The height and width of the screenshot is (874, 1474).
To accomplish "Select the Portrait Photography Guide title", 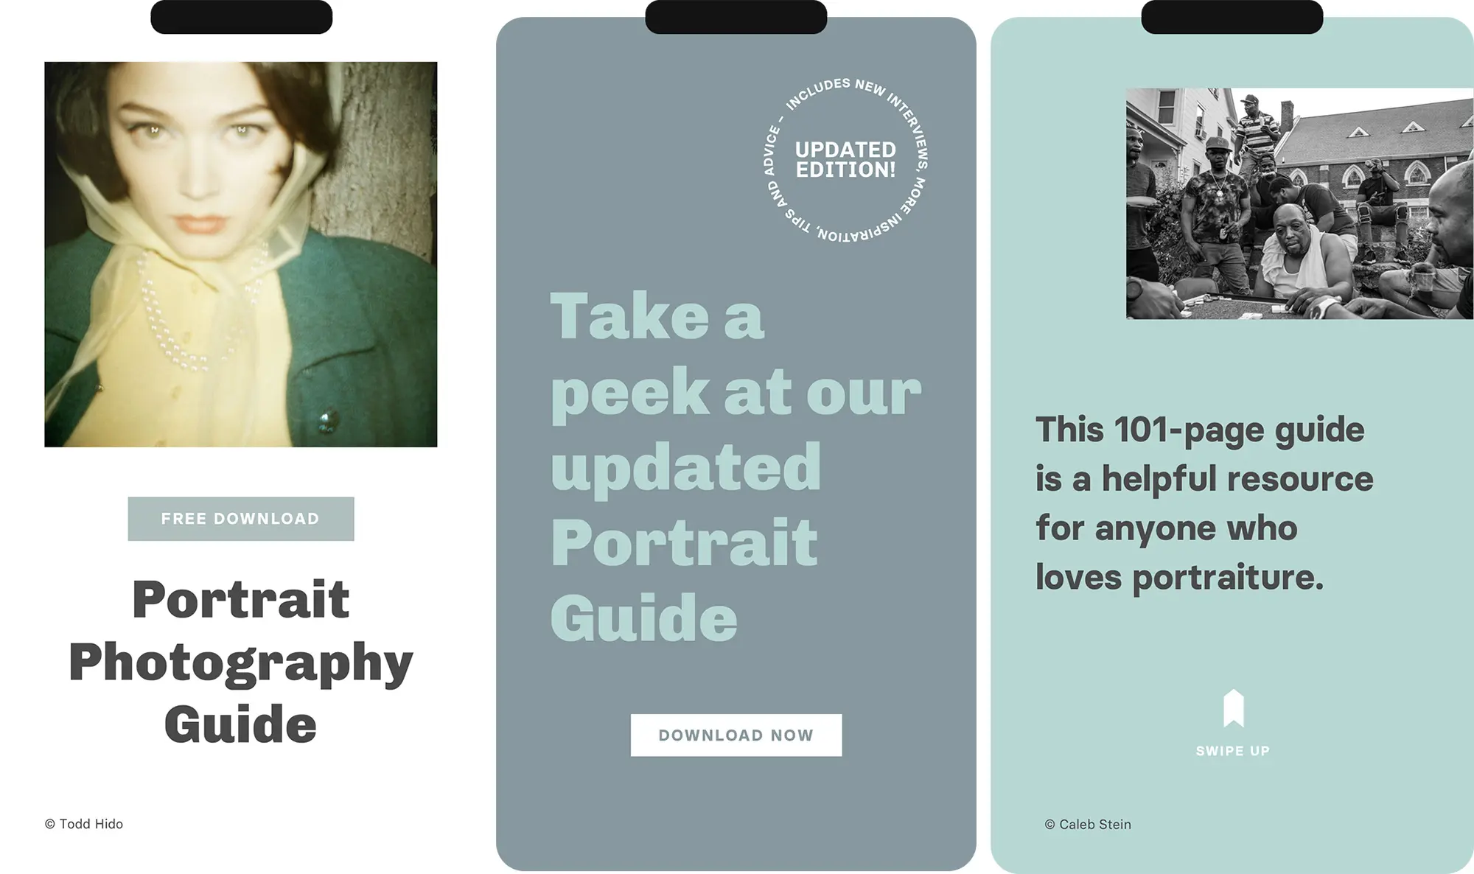I will [241, 661].
